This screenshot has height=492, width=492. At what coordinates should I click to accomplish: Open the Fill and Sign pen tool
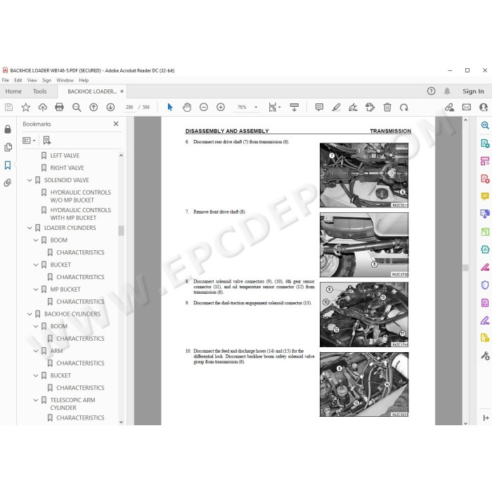353,108
